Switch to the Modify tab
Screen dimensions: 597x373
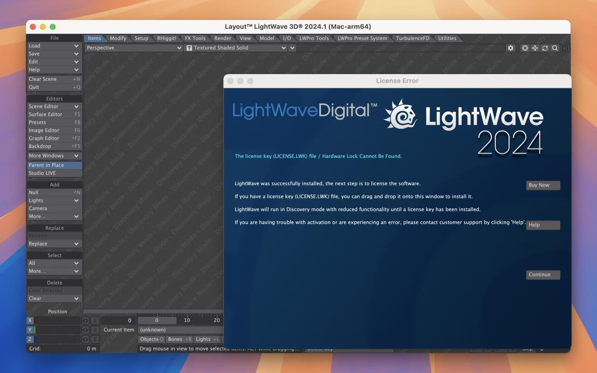click(118, 38)
